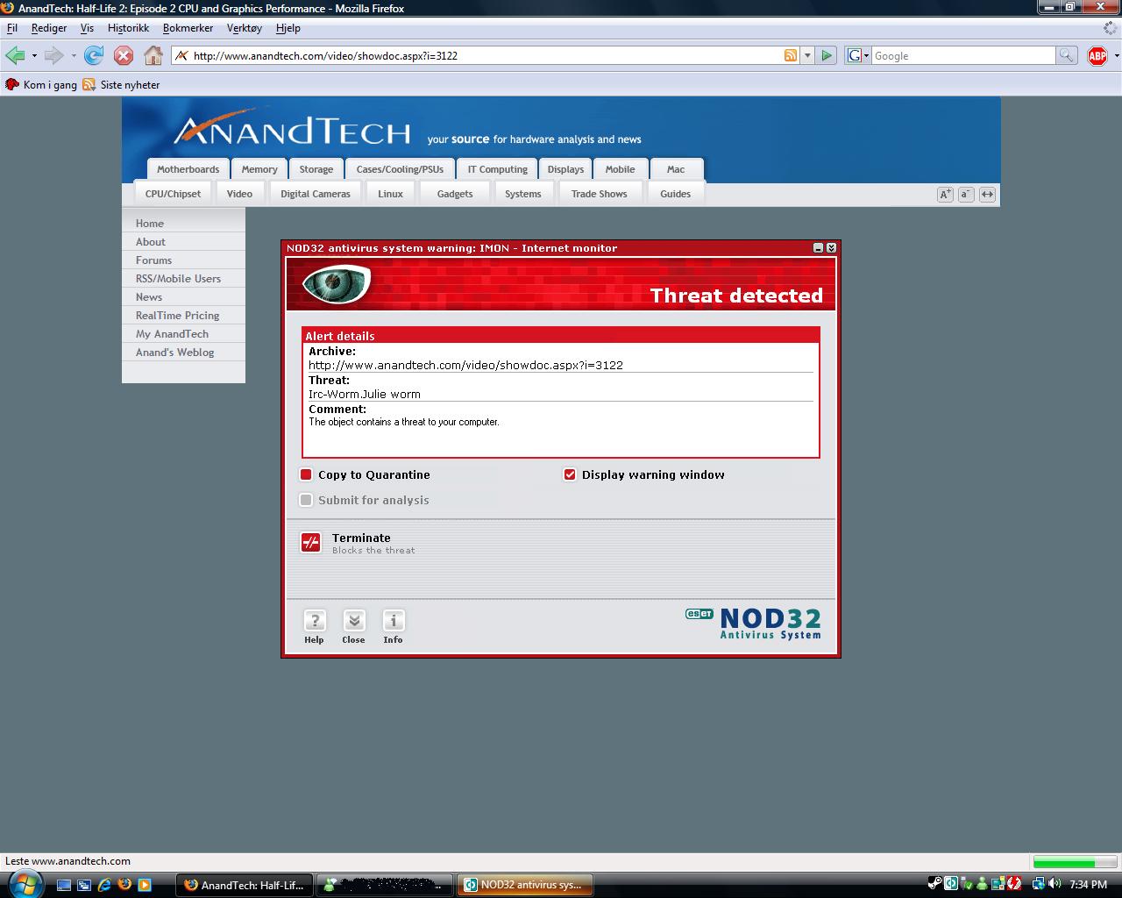Click the URL address bar field
The image size is (1122, 898).
click(x=486, y=55)
